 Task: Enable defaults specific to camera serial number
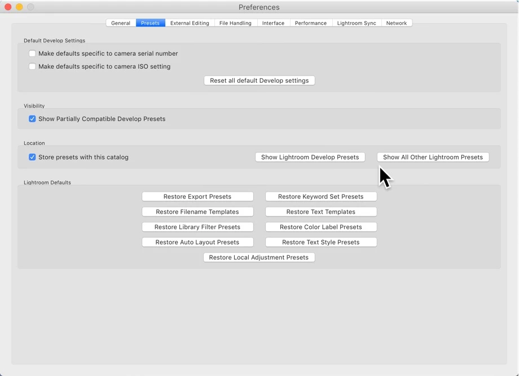(32, 54)
